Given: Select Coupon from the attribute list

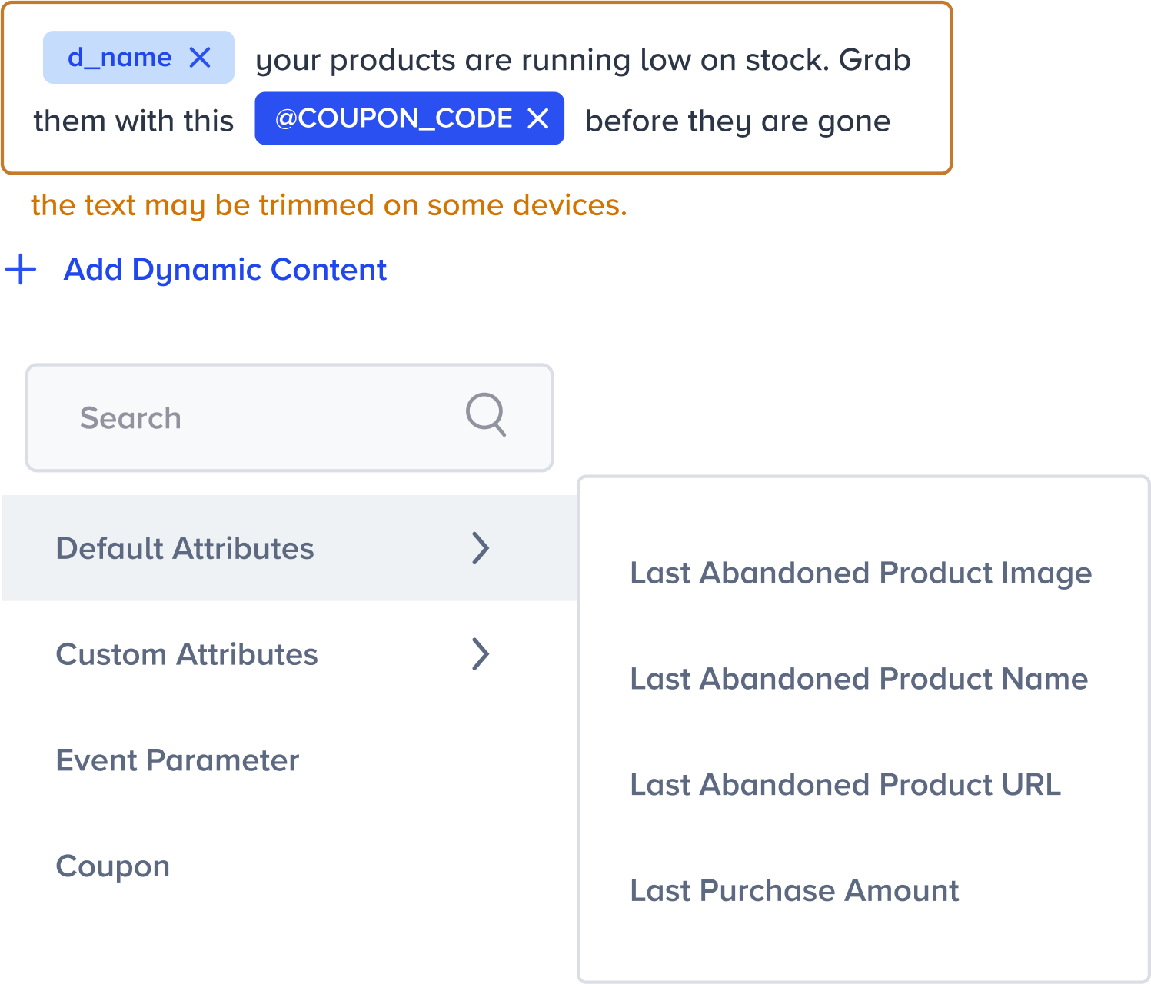Looking at the screenshot, I should pos(113,866).
